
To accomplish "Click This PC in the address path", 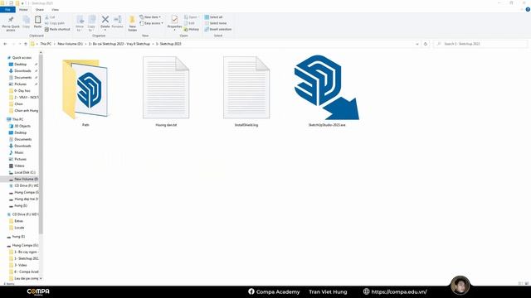I will click(x=46, y=44).
